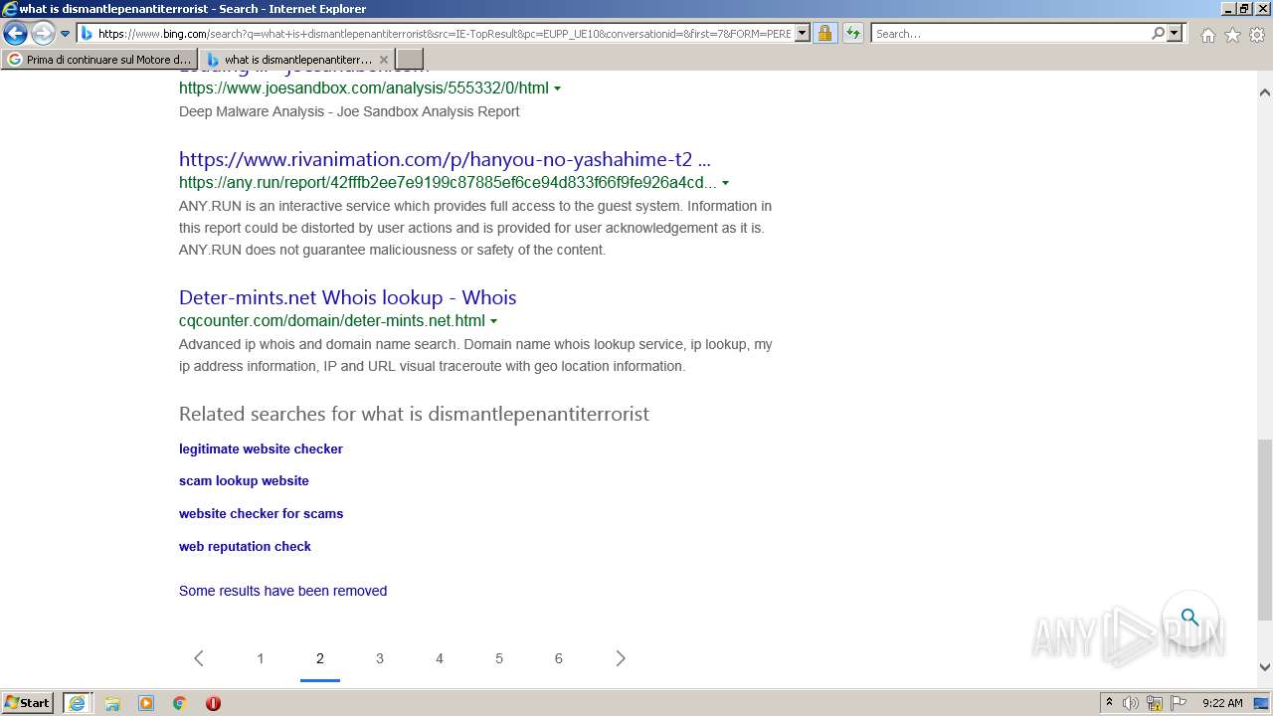This screenshot has height=716, width=1273.
Task: Select current results page 2
Action: [320, 658]
